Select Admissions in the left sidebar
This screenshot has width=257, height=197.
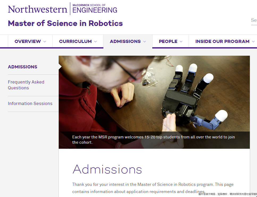pyautogui.click(x=23, y=67)
